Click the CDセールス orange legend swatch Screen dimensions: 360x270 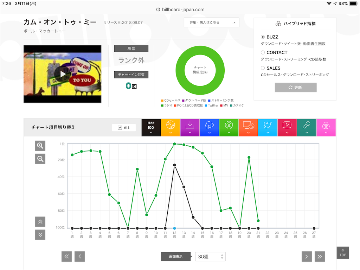click(x=162, y=100)
